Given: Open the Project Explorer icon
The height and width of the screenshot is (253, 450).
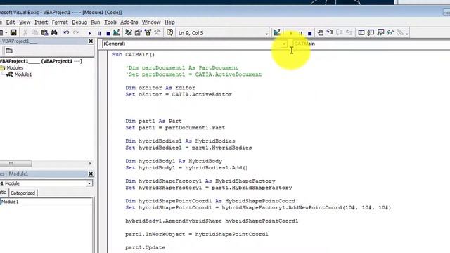Looking at the screenshot, I should 129,33.
